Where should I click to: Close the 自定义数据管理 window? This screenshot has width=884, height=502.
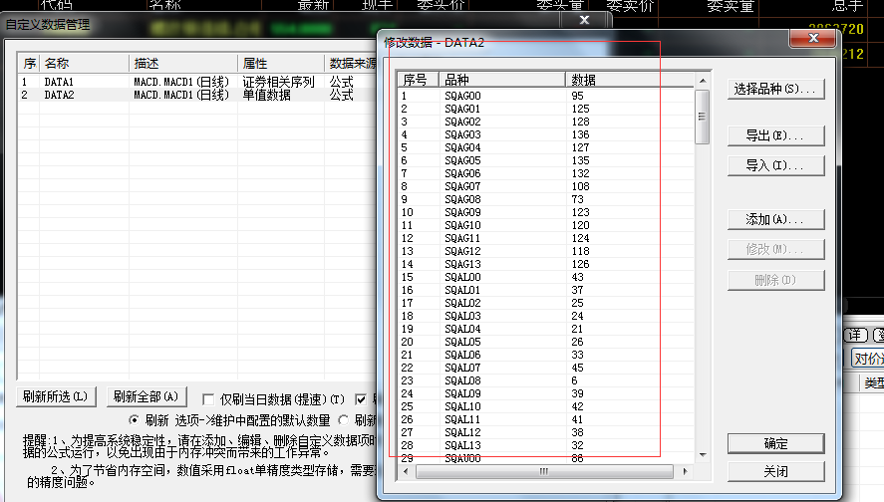[585, 20]
